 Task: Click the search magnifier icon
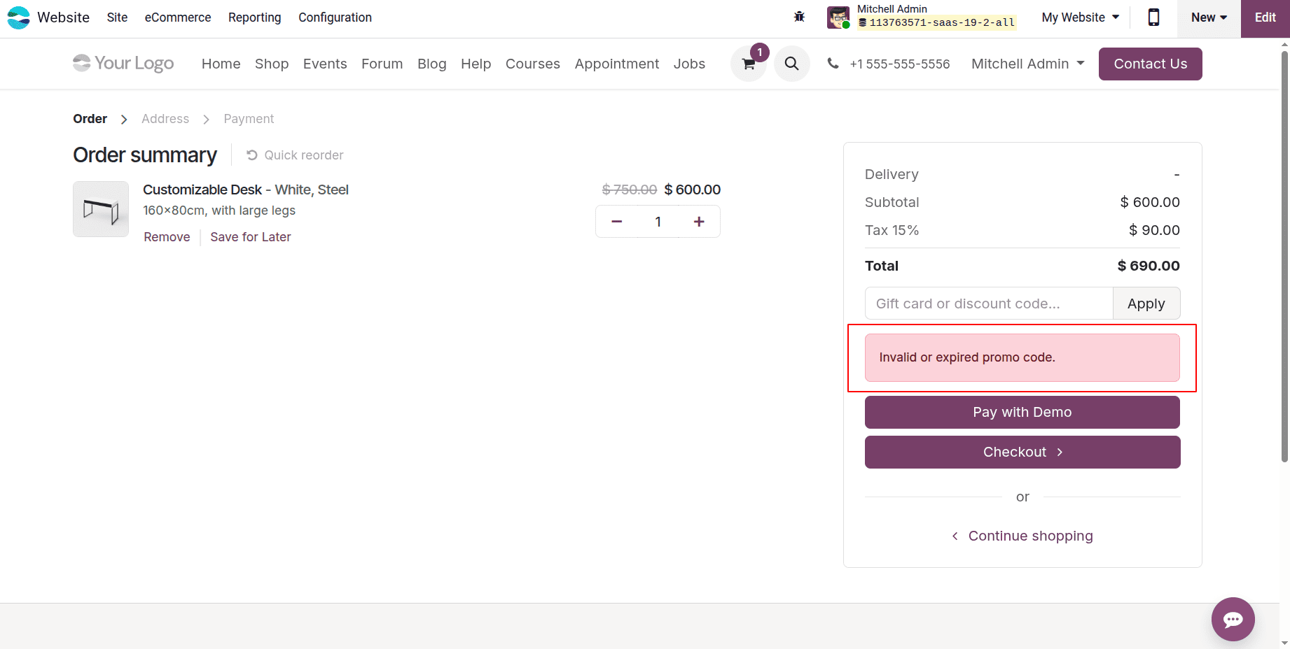(792, 64)
